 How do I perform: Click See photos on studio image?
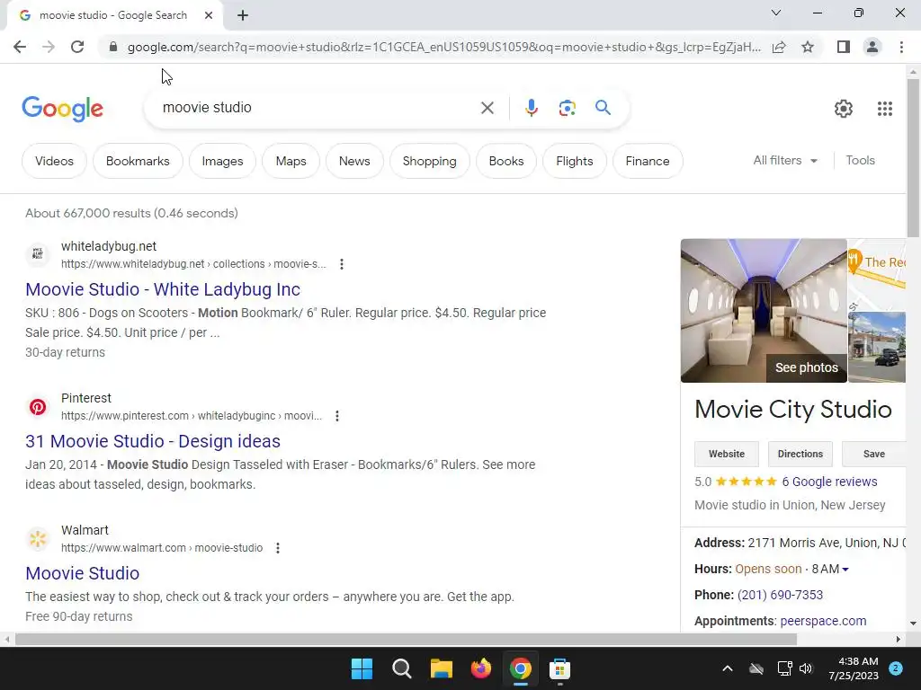tap(807, 367)
